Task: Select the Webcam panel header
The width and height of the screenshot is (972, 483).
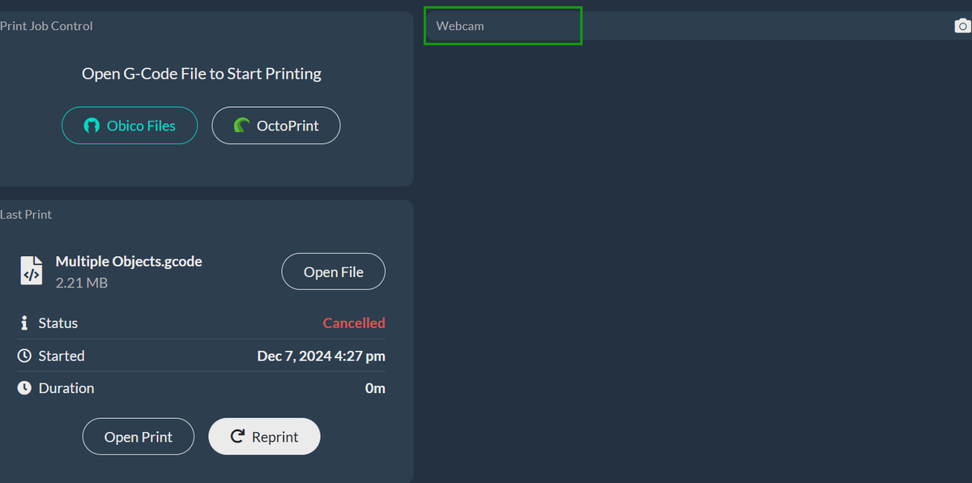Action: (x=503, y=26)
